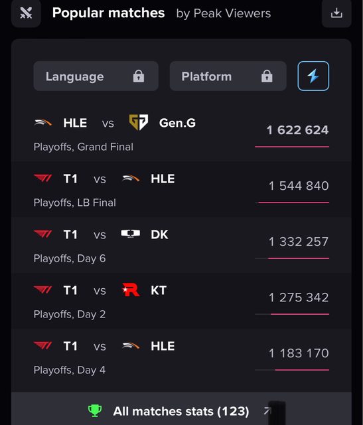Click the arrow beside All matches stats

[x=267, y=411]
